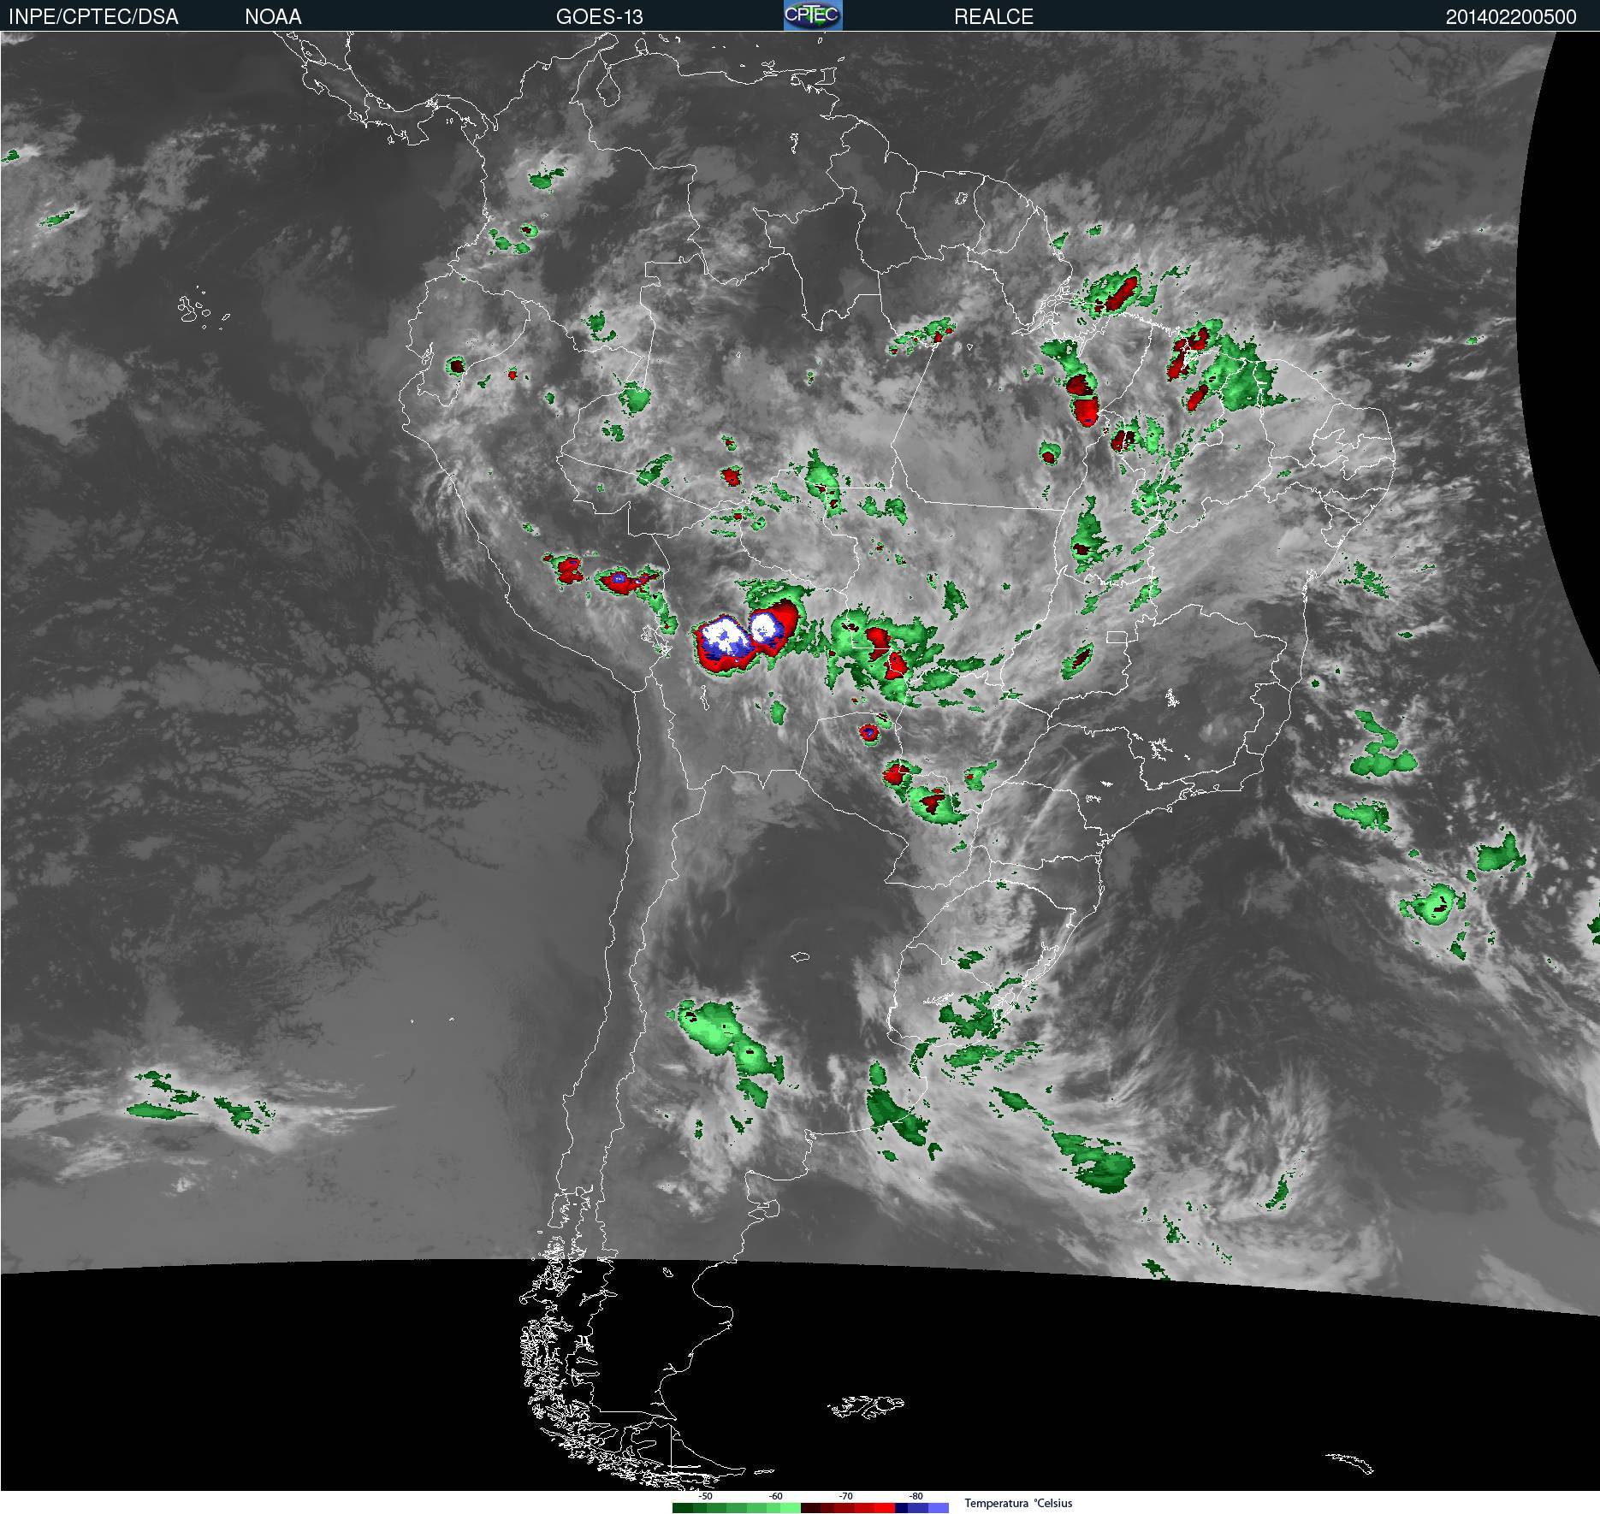This screenshot has height=1514, width=1600.
Task: Click the Galápagos Islands outline
Action: 204,310
